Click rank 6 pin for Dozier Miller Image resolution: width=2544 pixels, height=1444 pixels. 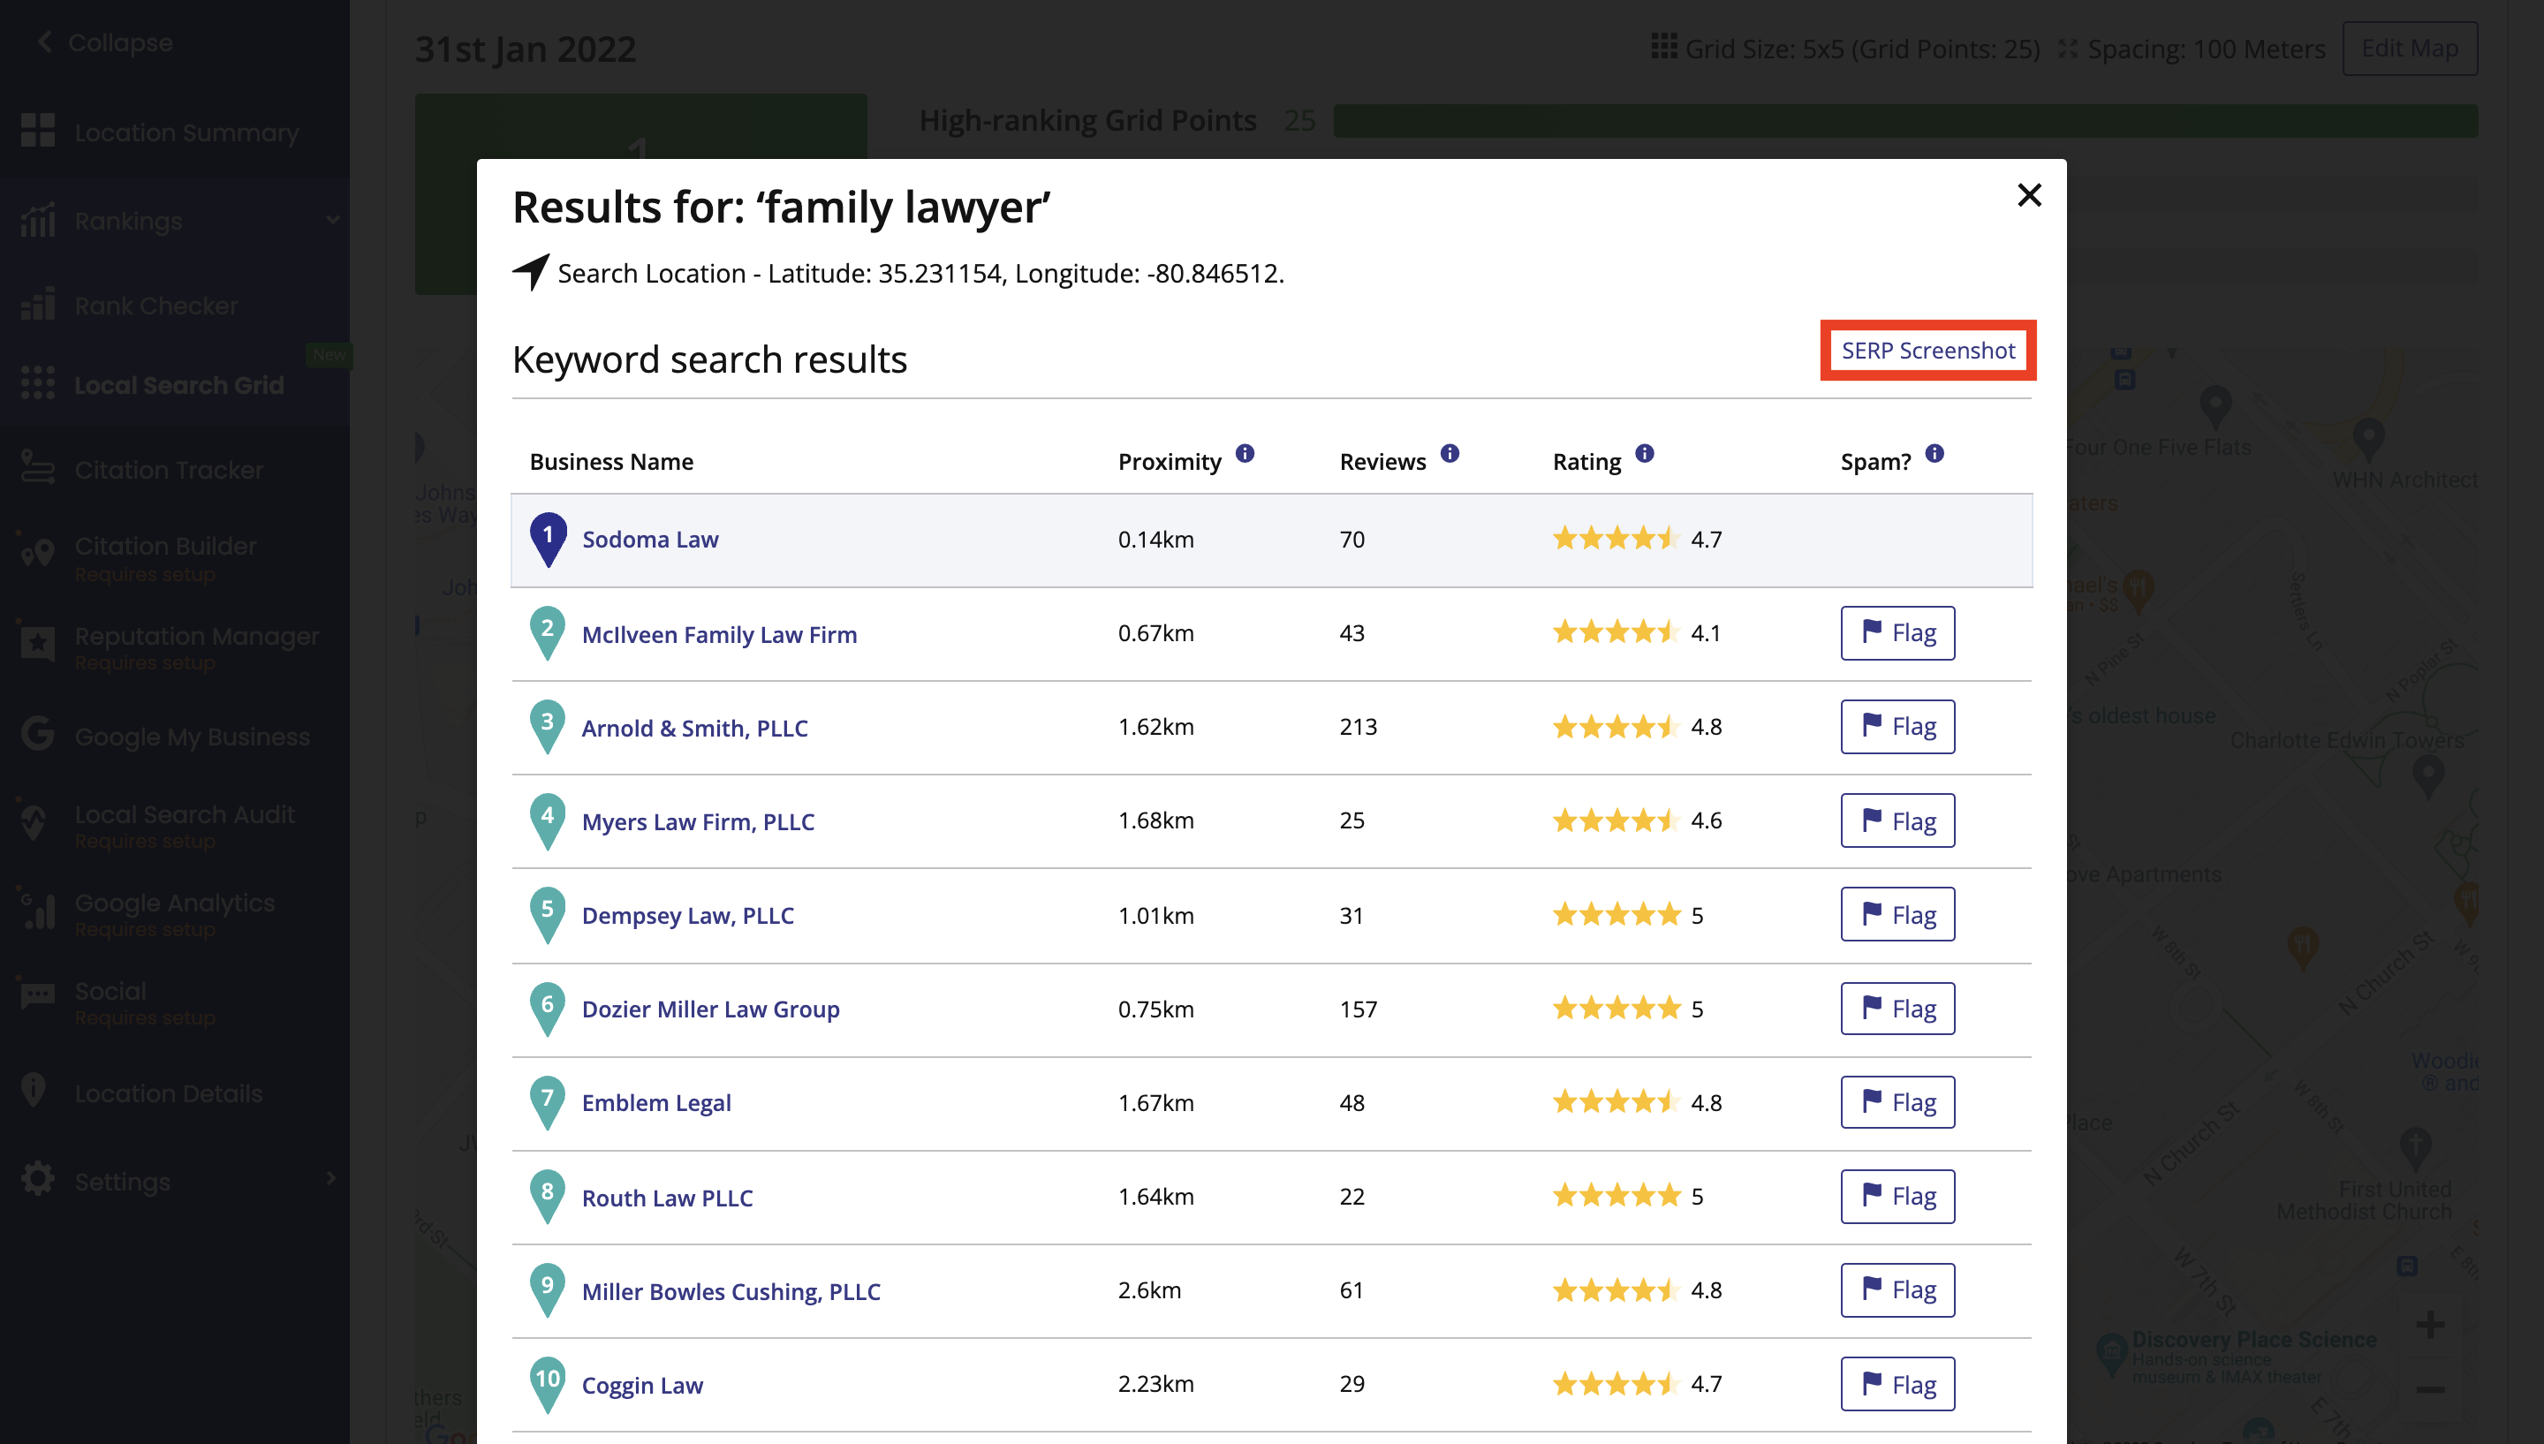548,1009
